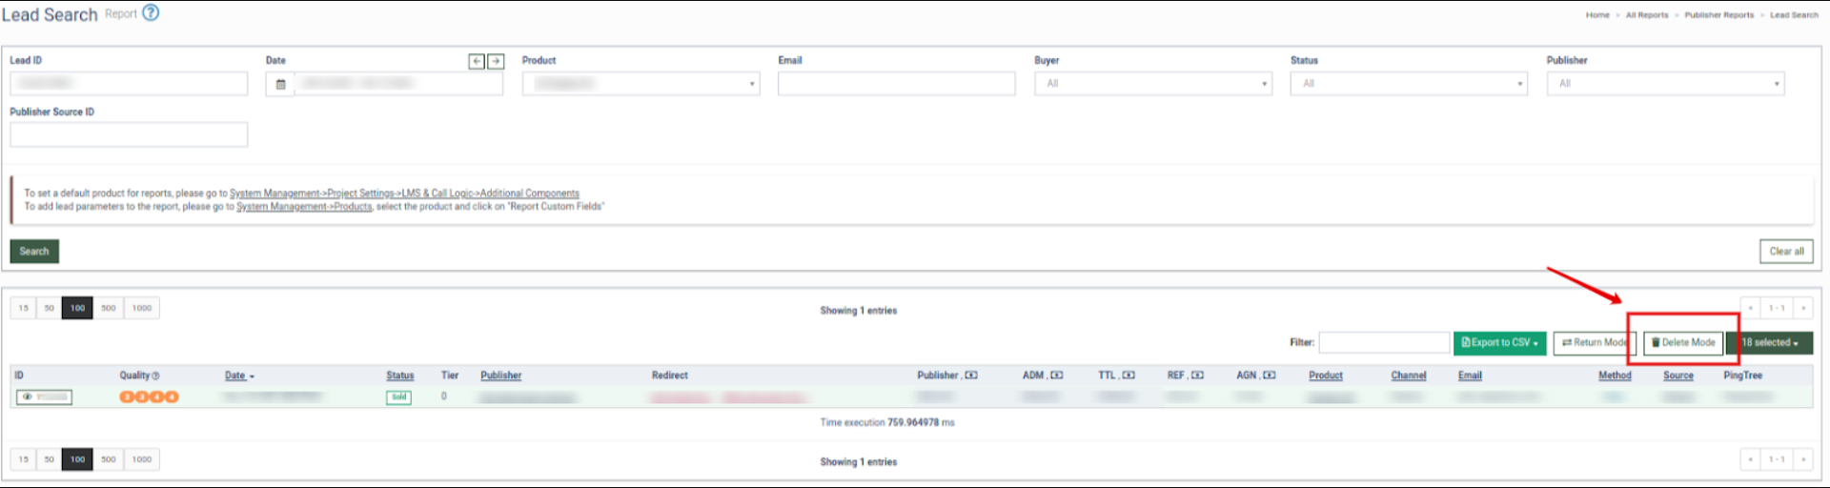Open the help icon beside Lead Search
This screenshot has height=488, width=1830.
coord(151,13)
